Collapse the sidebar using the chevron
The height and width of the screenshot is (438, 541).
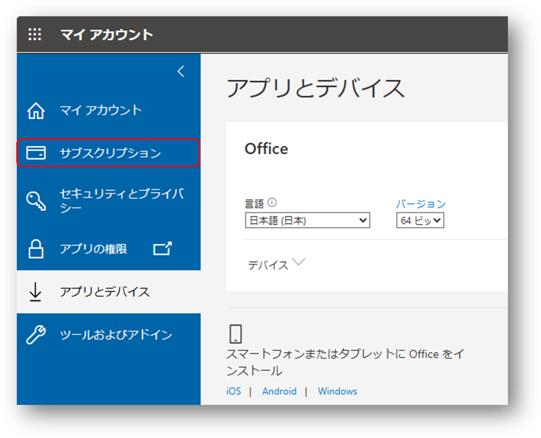(181, 71)
